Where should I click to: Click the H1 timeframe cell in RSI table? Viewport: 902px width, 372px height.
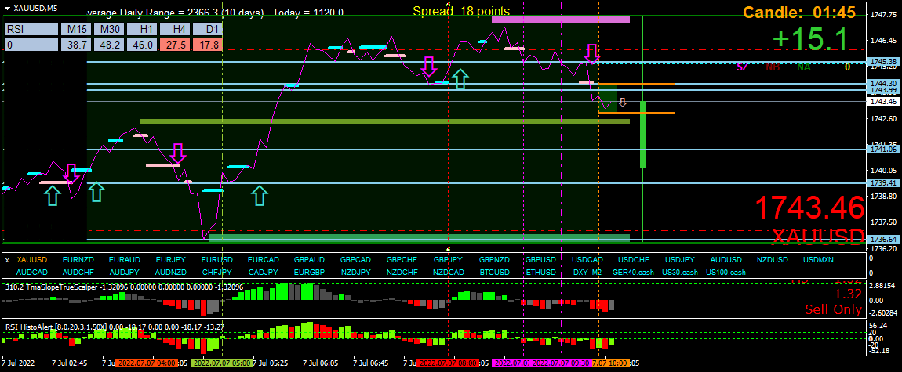point(141,29)
